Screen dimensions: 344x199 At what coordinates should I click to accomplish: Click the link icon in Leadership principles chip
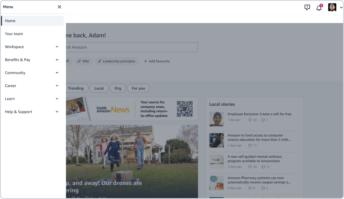(99, 61)
